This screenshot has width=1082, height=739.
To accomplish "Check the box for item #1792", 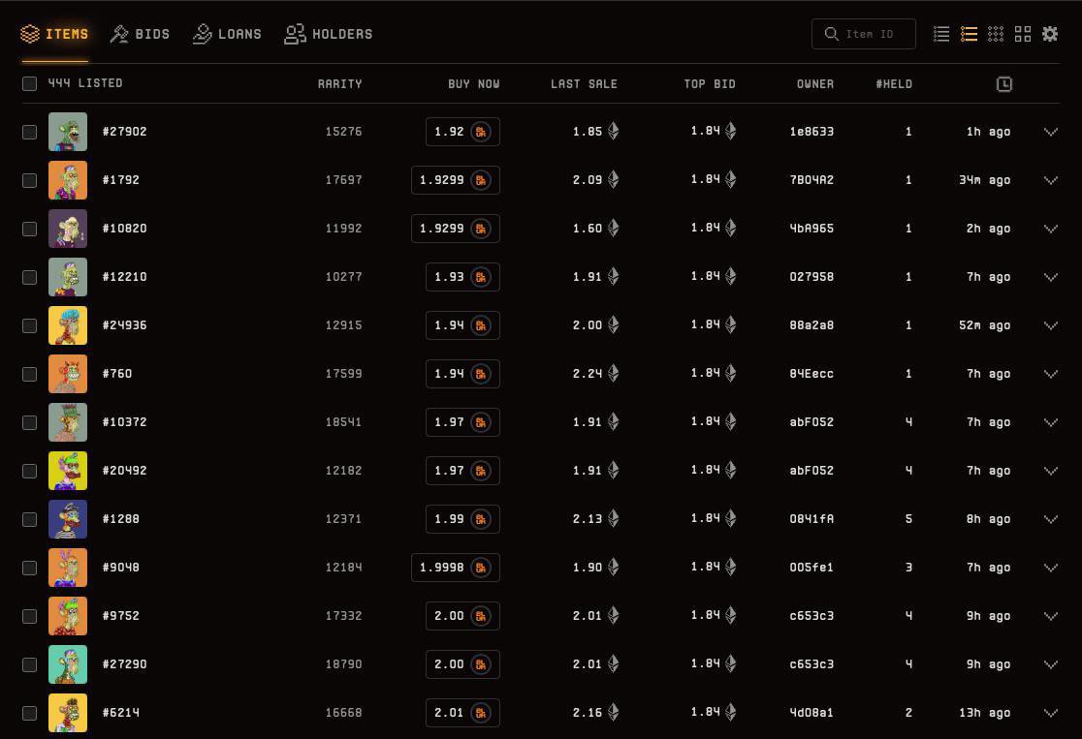I will pyautogui.click(x=29, y=180).
